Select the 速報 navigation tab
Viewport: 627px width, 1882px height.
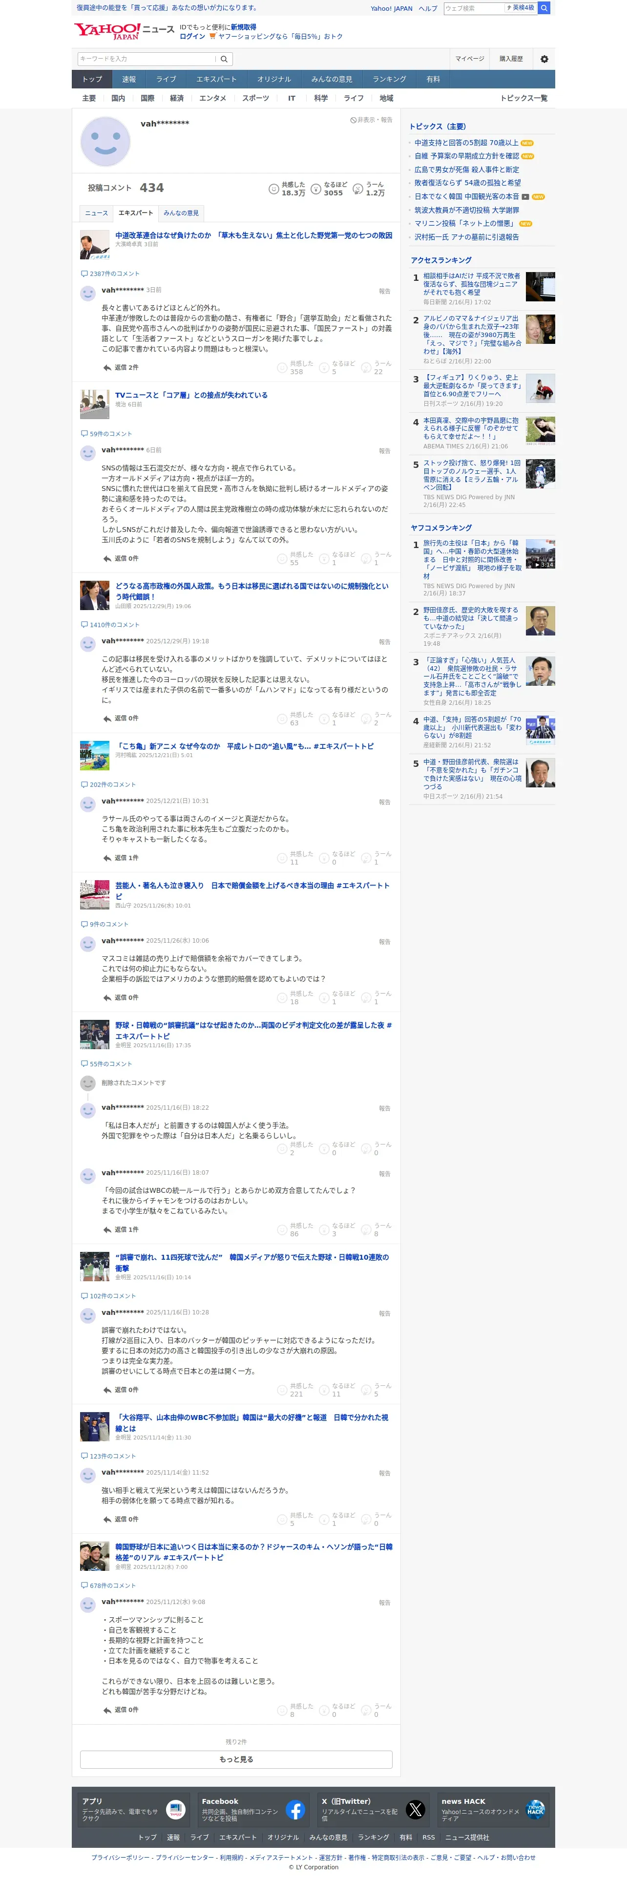(x=129, y=80)
